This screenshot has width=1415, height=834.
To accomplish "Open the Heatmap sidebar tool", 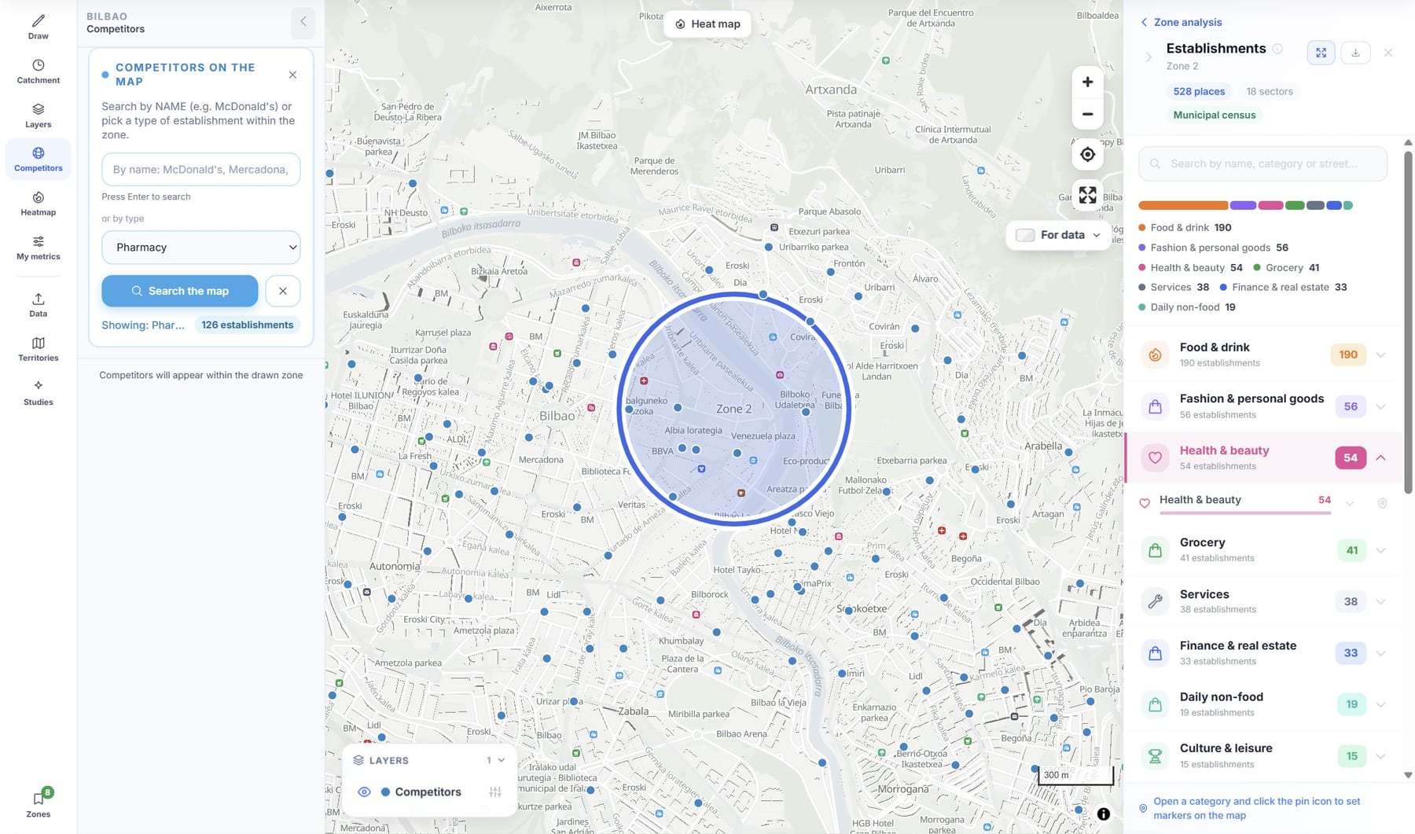I will (38, 203).
